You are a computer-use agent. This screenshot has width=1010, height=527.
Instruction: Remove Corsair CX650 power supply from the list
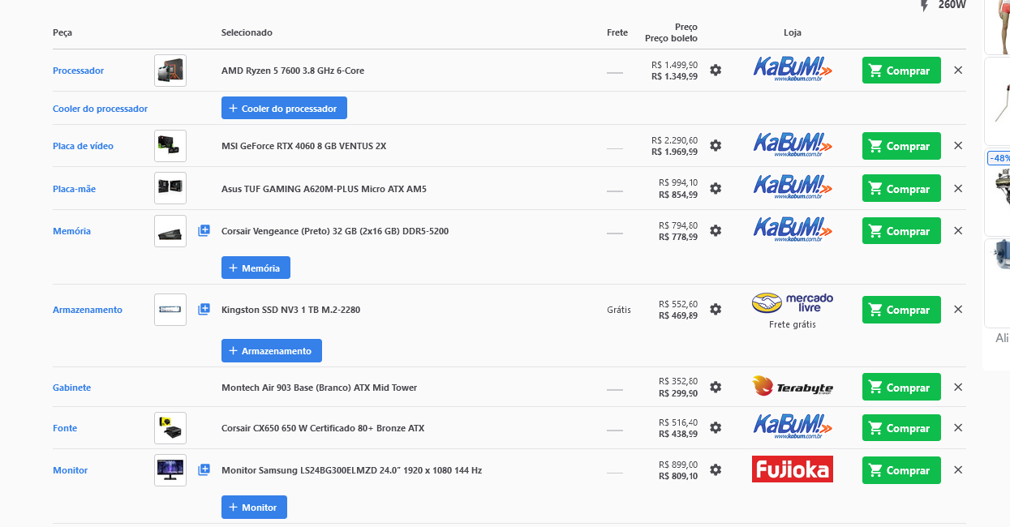pos(958,428)
